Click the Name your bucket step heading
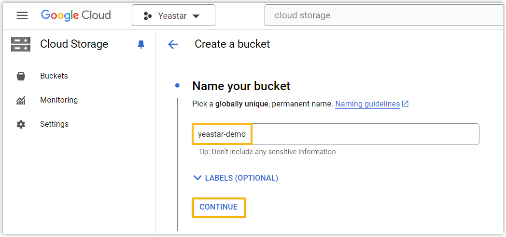Image resolution: width=506 pixels, height=237 pixels. [x=241, y=86]
